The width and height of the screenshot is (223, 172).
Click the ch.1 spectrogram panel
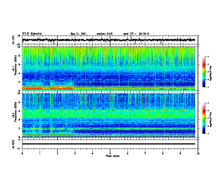coord(109,69)
